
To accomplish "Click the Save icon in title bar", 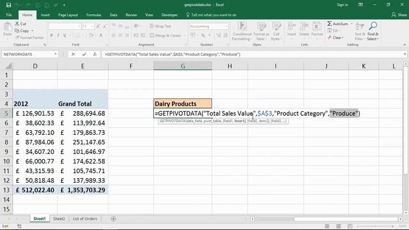I will [8, 5].
